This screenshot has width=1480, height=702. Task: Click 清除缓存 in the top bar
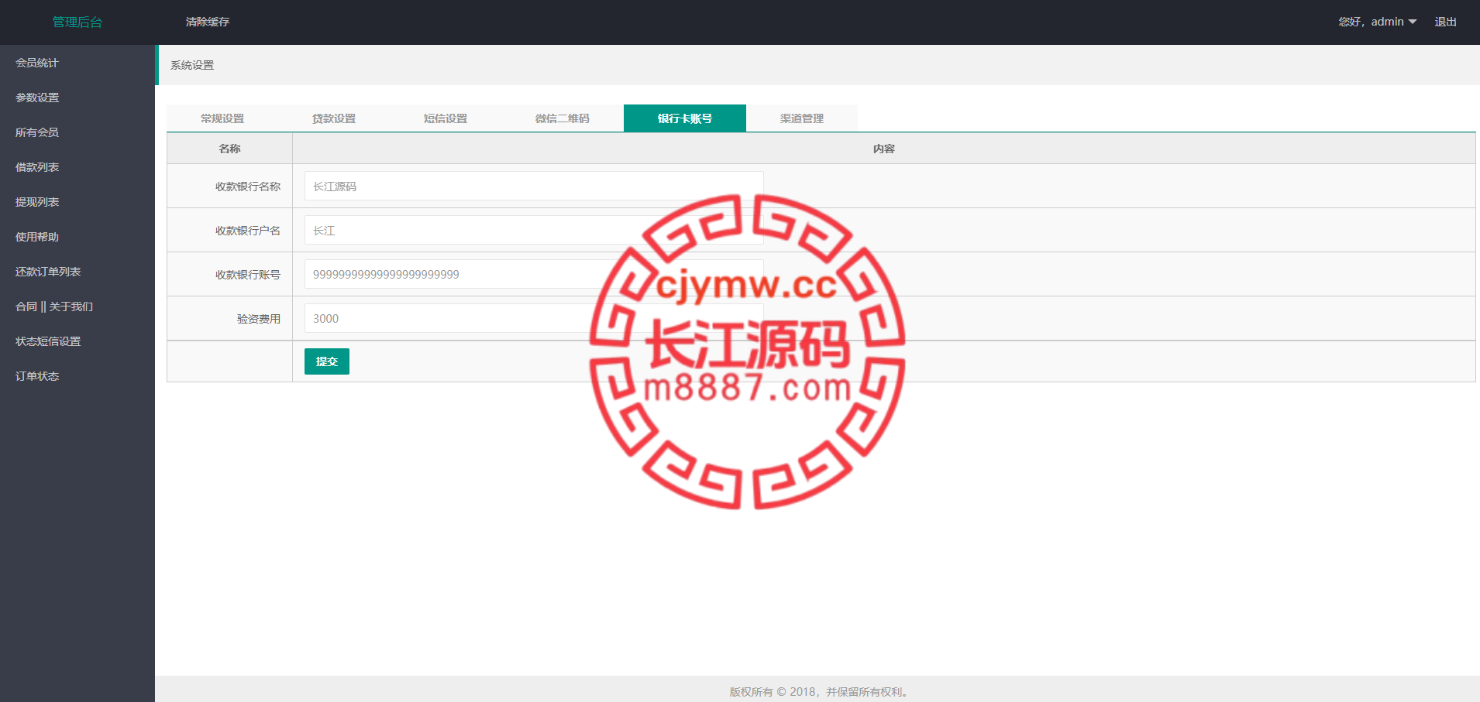(x=208, y=22)
